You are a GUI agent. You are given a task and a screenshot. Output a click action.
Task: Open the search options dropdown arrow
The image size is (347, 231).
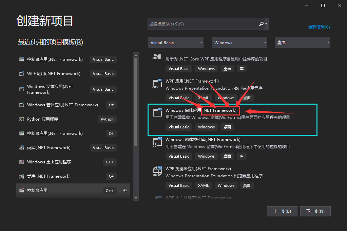tap(267, 24)
